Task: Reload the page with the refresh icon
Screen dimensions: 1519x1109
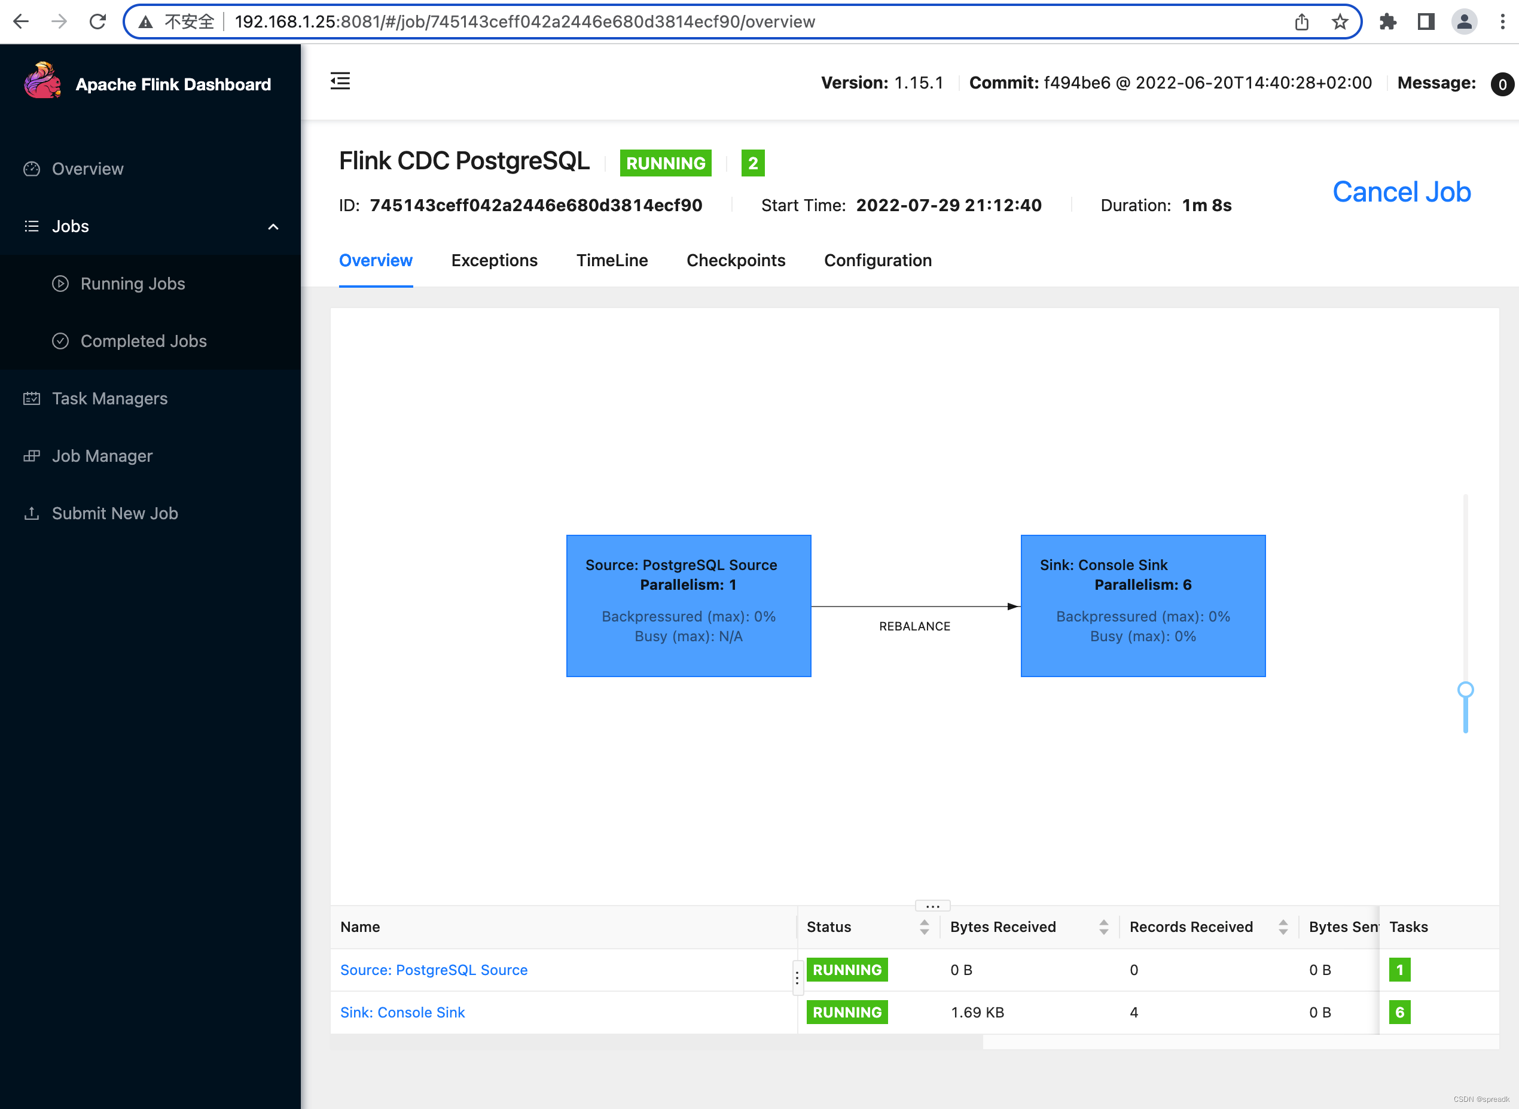Action: [x=98, y=22]
